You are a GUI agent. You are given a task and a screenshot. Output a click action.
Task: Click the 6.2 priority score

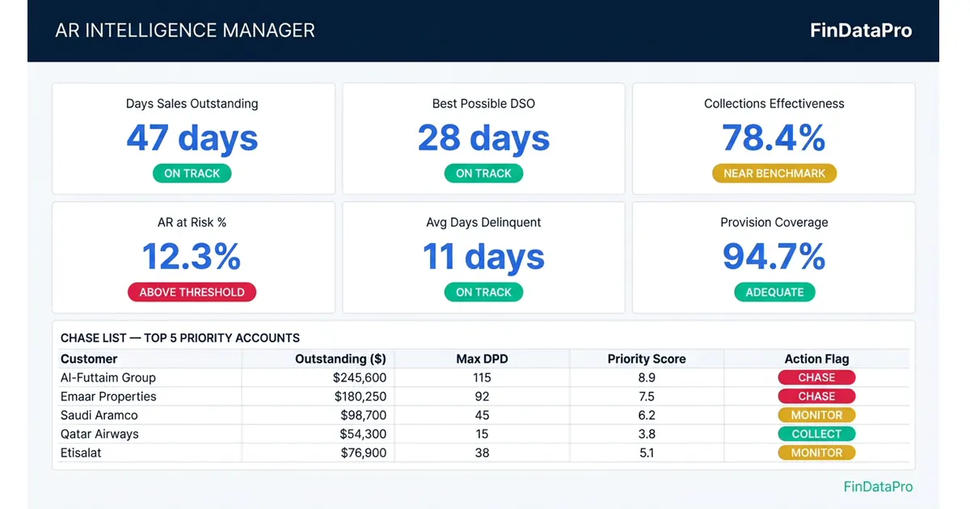tap(647, 415)
